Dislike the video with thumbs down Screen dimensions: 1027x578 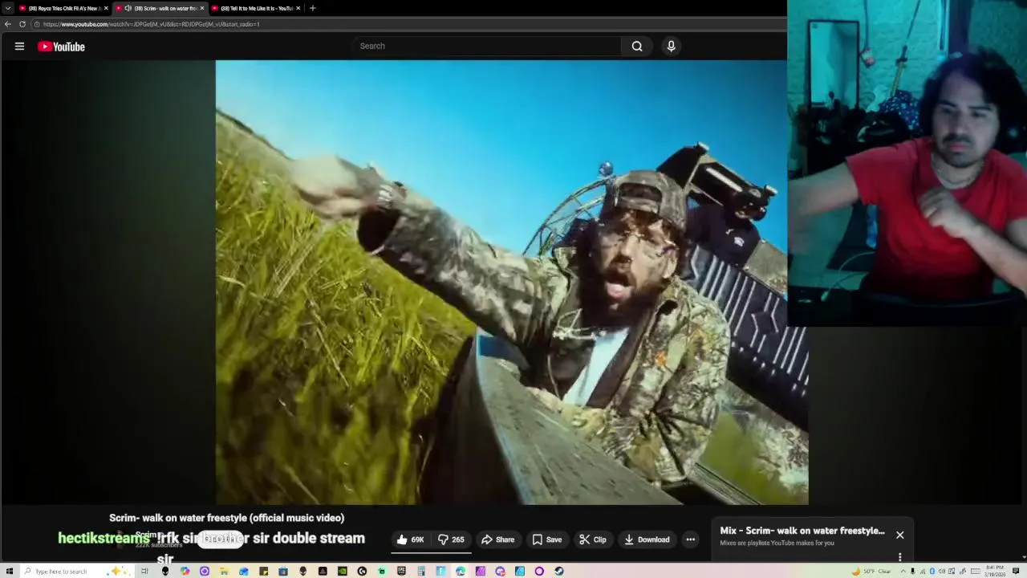450,539
